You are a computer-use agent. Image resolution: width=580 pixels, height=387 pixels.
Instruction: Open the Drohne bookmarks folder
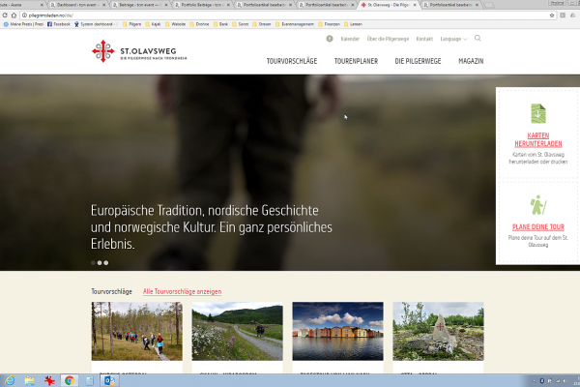pyautogui.click(x=199, y=24)
